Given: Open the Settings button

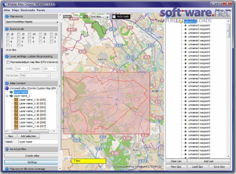Looking at the screenshot, I should click(31, 162).
